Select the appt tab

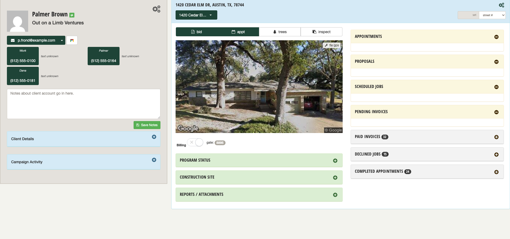click(x=238, y=32)
